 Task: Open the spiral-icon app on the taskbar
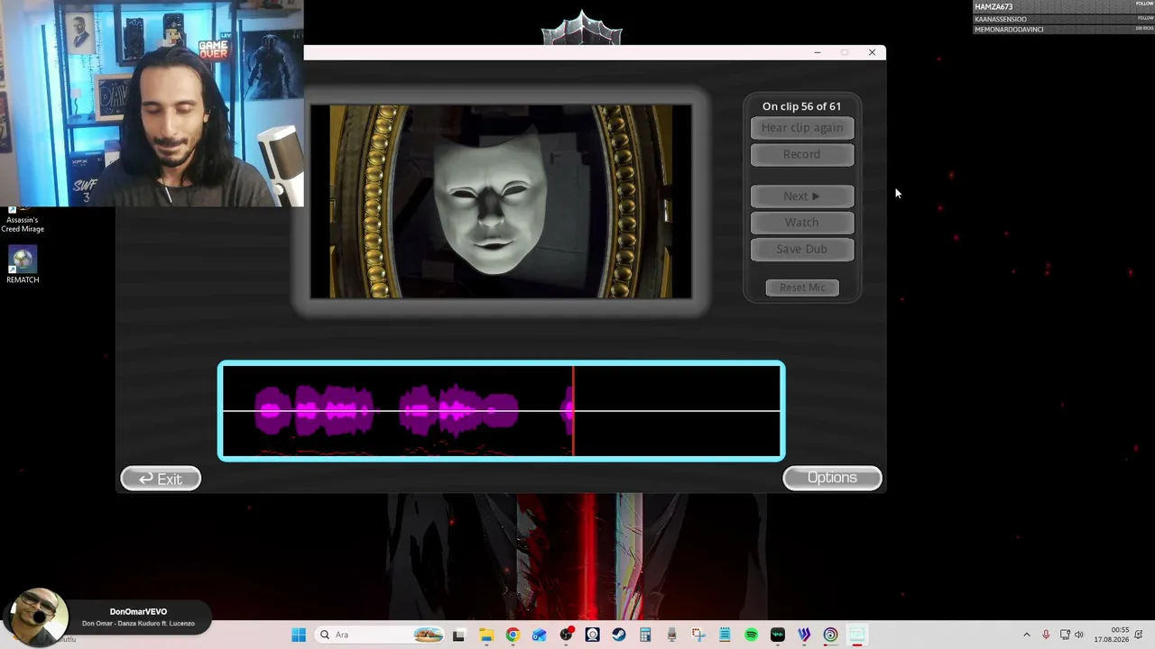click(830, 635)
